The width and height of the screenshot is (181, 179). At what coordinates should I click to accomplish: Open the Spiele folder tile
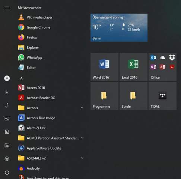(133, 96)
